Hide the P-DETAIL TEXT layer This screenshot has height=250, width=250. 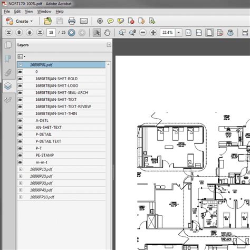(x=21, y=141)
